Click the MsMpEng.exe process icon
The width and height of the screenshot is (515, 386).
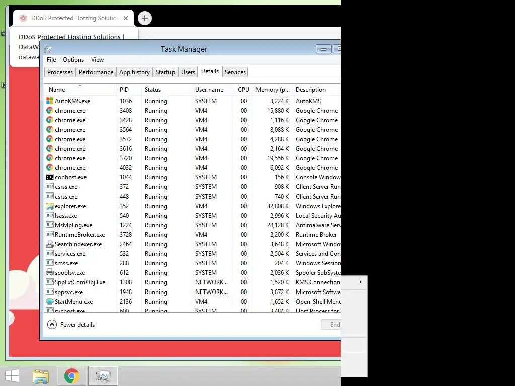pos(50,225)
